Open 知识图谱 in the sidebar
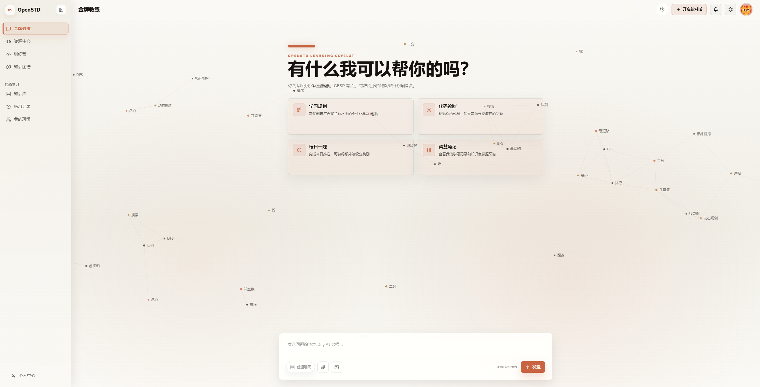This screenshot has width=760, height=387. point(36,67)
